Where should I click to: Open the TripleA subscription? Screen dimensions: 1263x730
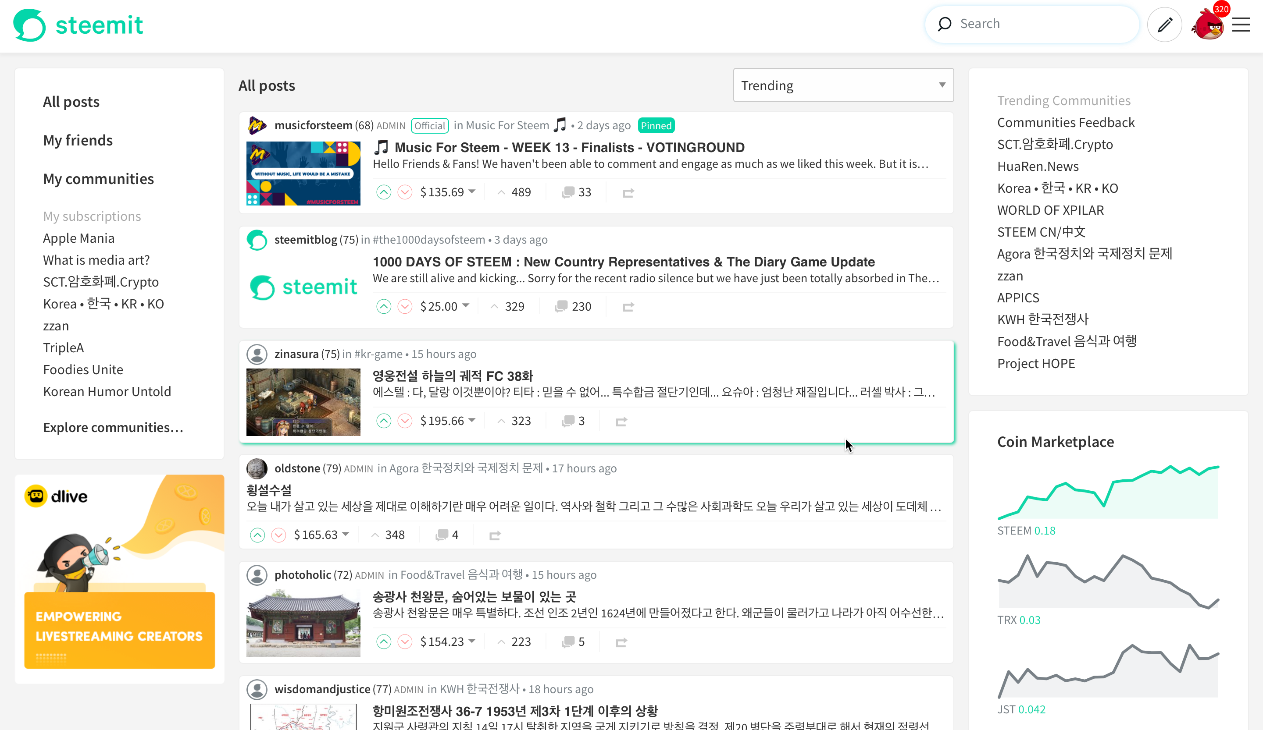coord(63,348)
